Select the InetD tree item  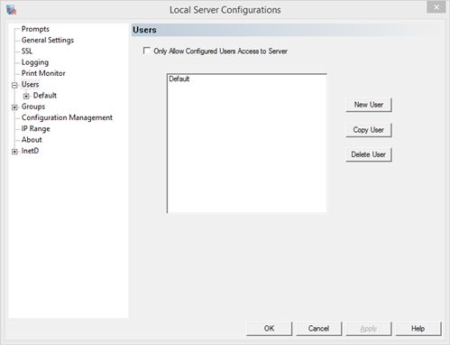[x=30, y=151]
